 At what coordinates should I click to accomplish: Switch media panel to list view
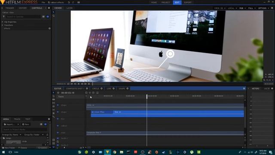coord(41,124)
